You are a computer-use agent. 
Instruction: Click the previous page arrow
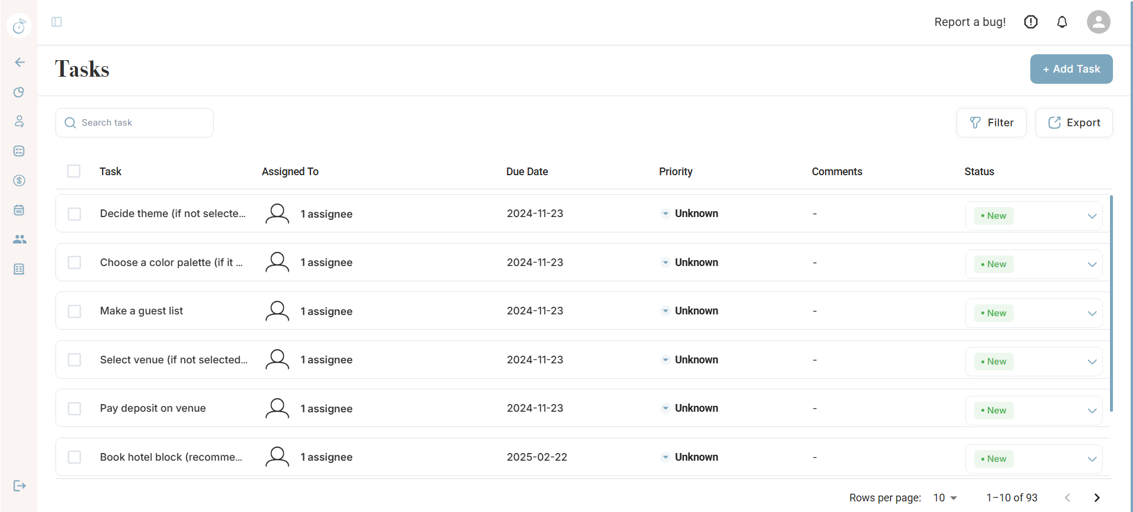[1067, 498]
